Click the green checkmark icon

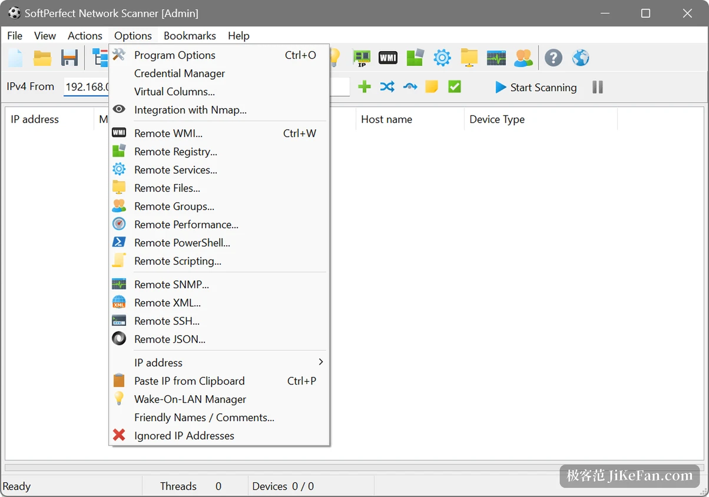click(454, 87)
